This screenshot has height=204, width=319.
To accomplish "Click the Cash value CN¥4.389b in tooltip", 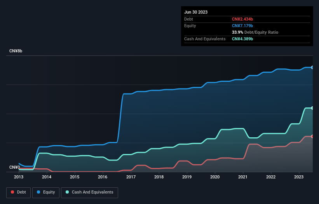I will click(x=242, y=39).
